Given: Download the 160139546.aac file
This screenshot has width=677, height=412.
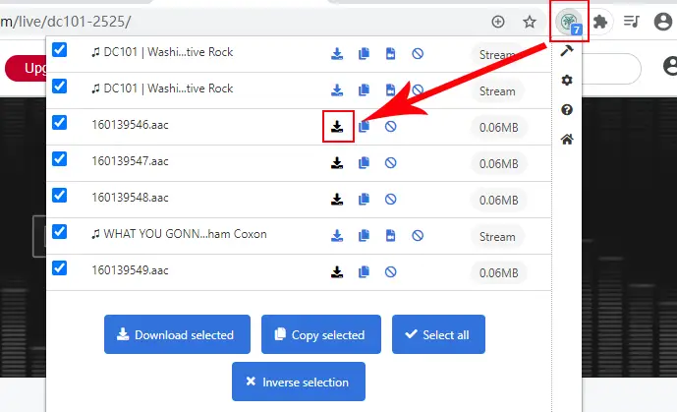Looking at the screenshot, I should (337, 127).
